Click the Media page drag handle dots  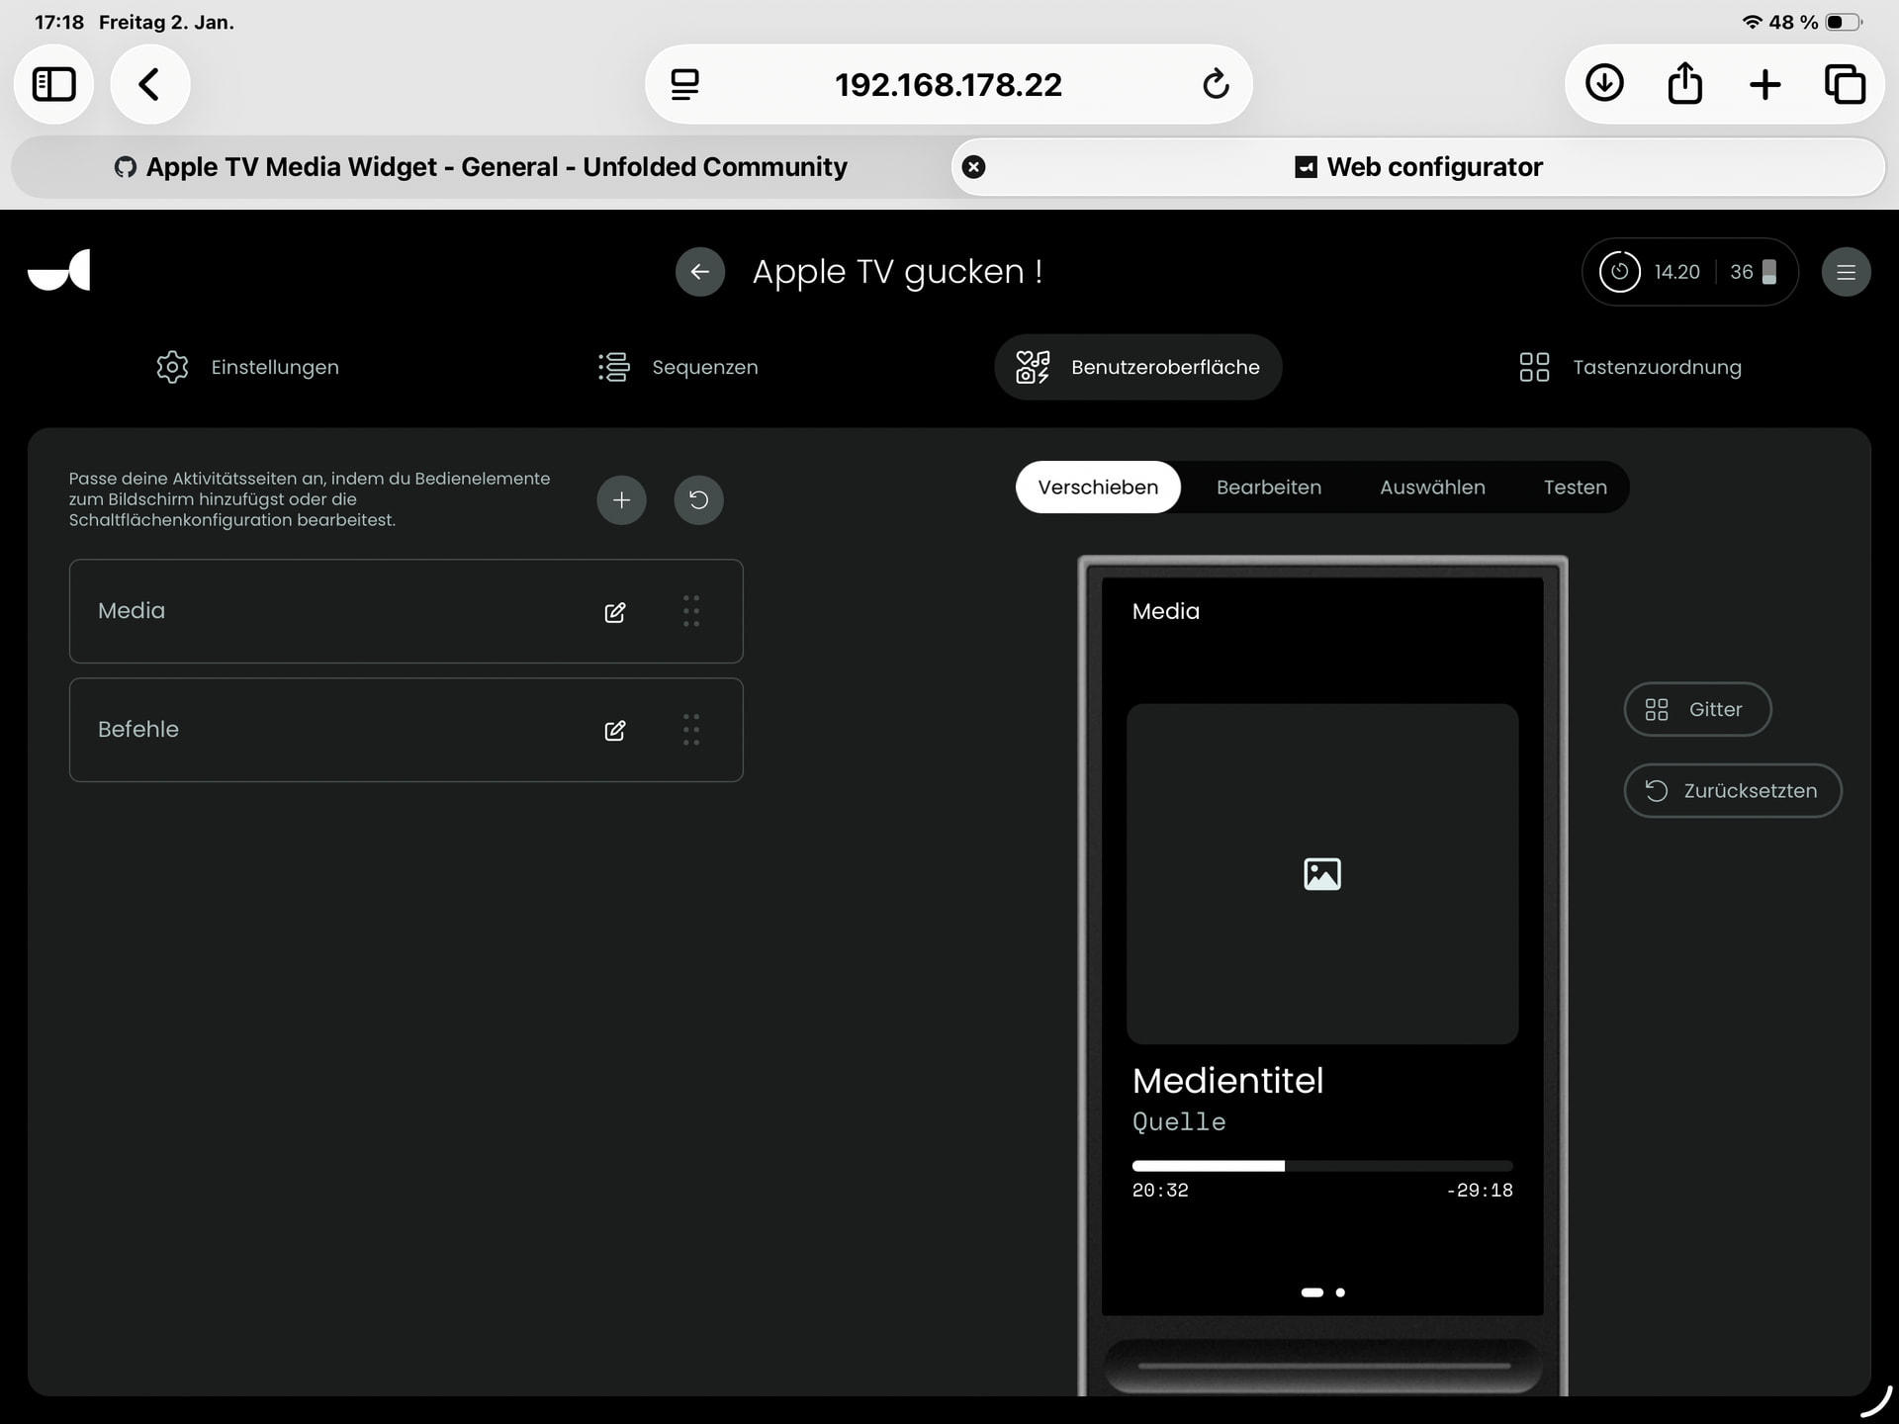(691, 611)
